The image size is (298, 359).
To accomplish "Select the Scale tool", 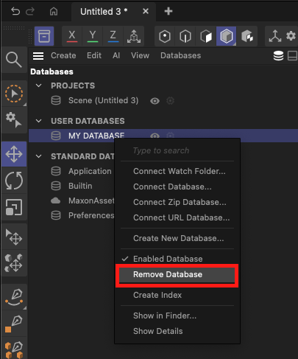I will 14,207.
